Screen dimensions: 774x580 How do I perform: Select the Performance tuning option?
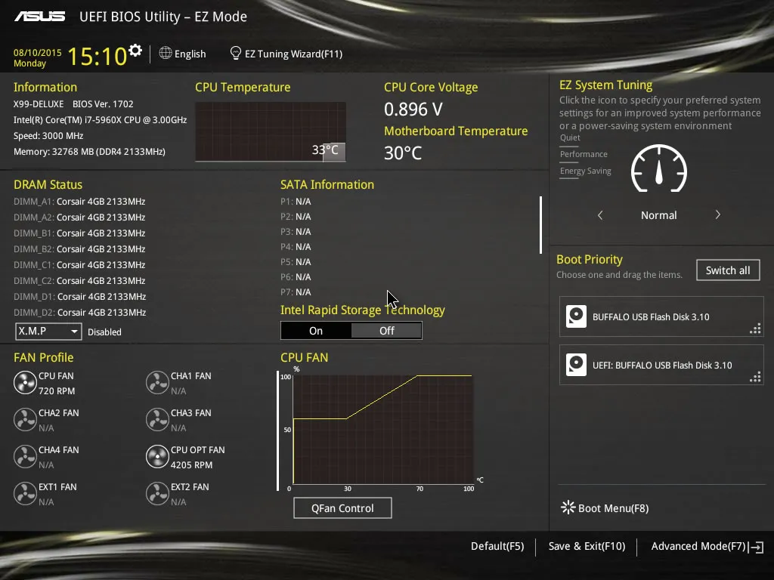[x=584, y=154]
